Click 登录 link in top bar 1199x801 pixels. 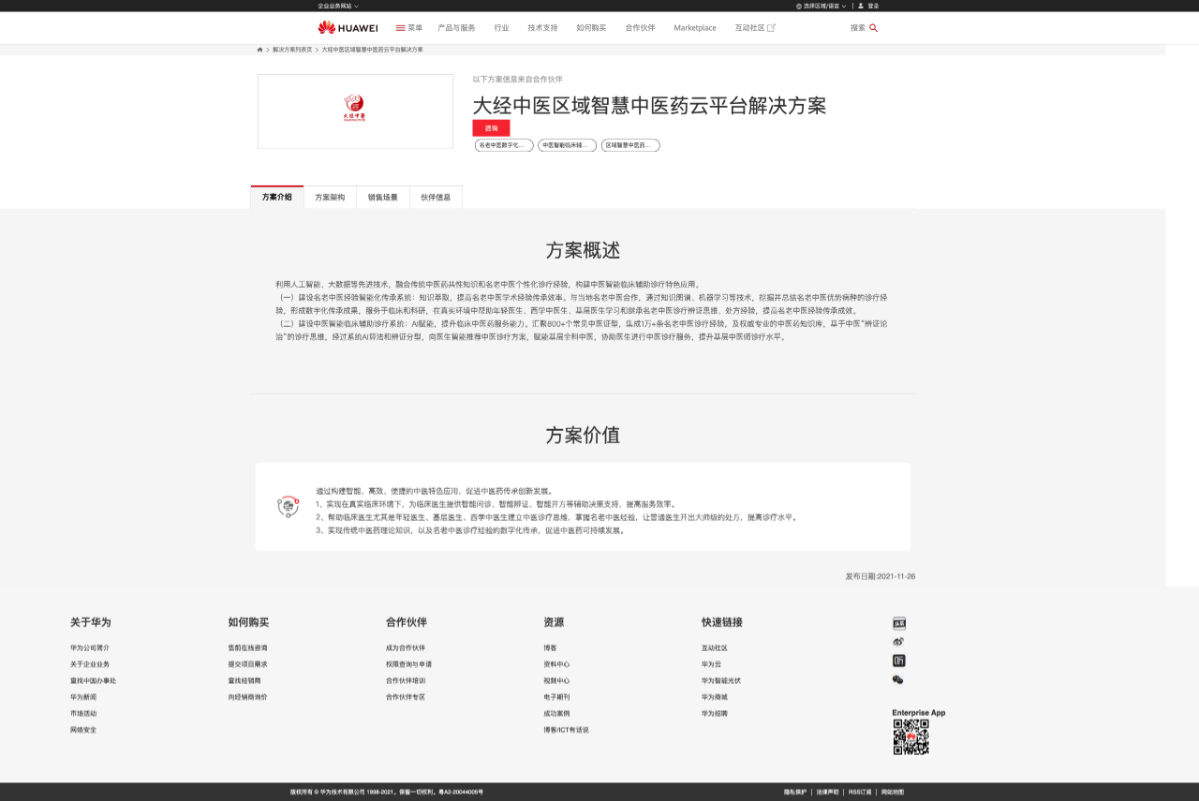[x=873, y=6]
